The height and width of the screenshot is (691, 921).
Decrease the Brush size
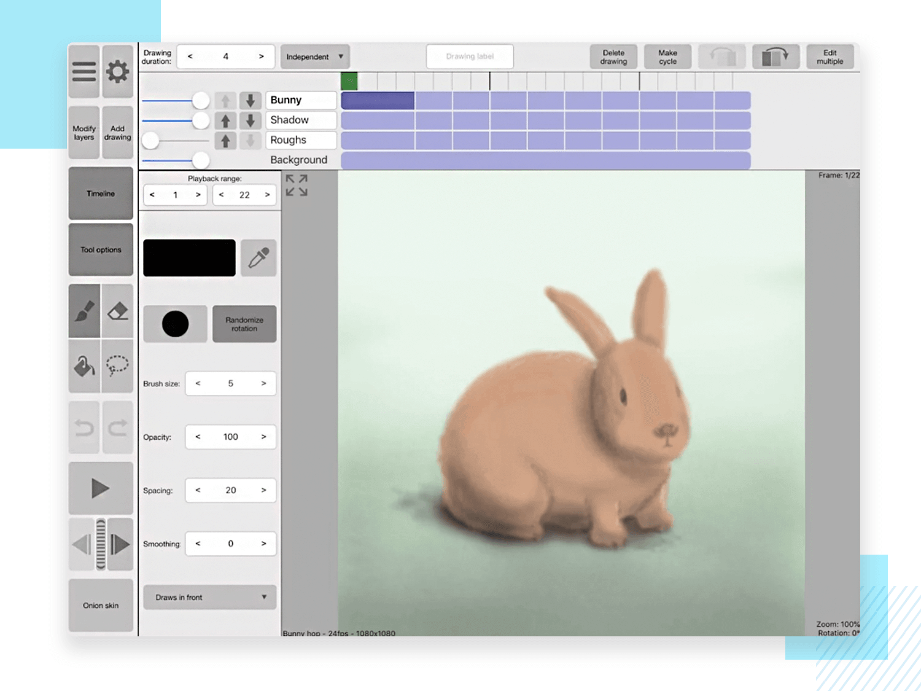pyautogui.click(x=198, y=383)
